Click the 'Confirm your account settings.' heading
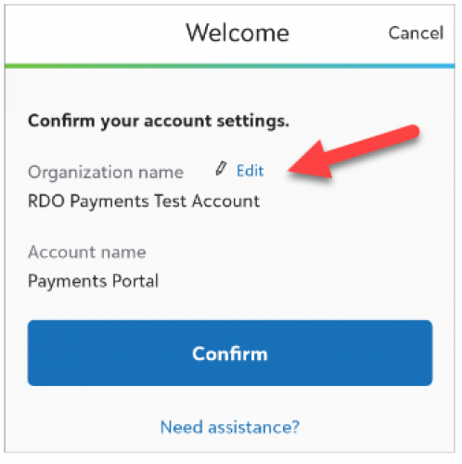This screenshot has height=464, width=462. (x=159, y=122)
